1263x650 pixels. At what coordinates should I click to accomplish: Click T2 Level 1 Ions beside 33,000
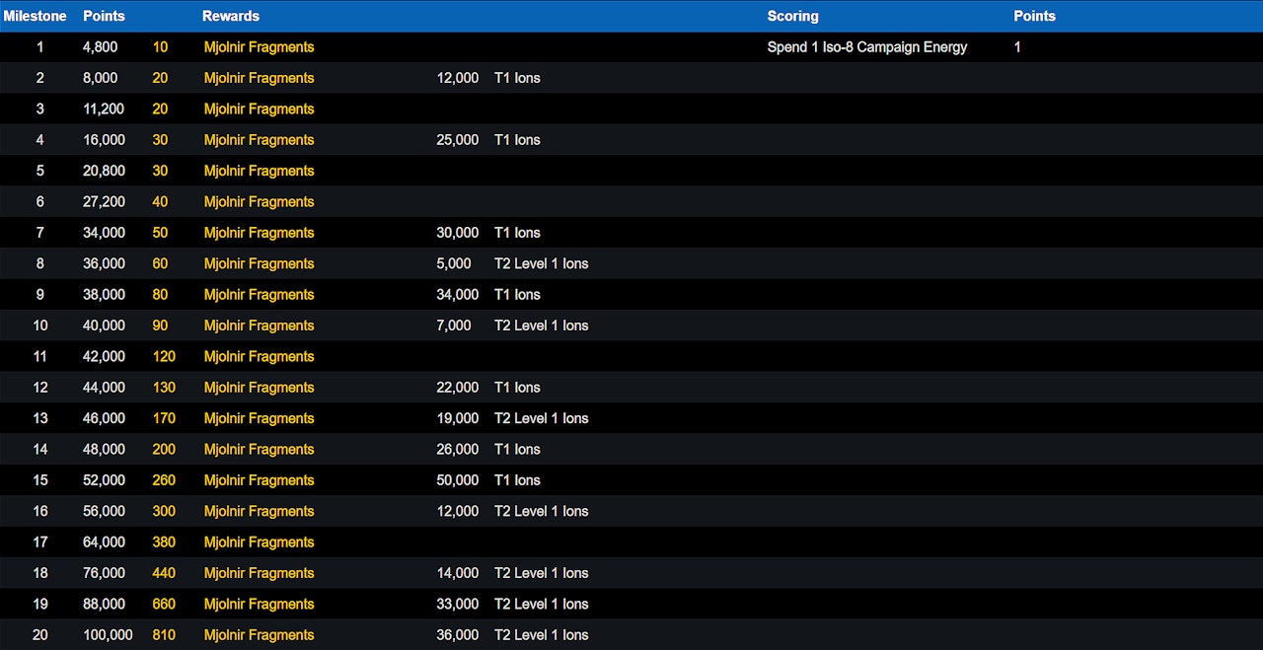pyautogui.click(x=542, y=604)
